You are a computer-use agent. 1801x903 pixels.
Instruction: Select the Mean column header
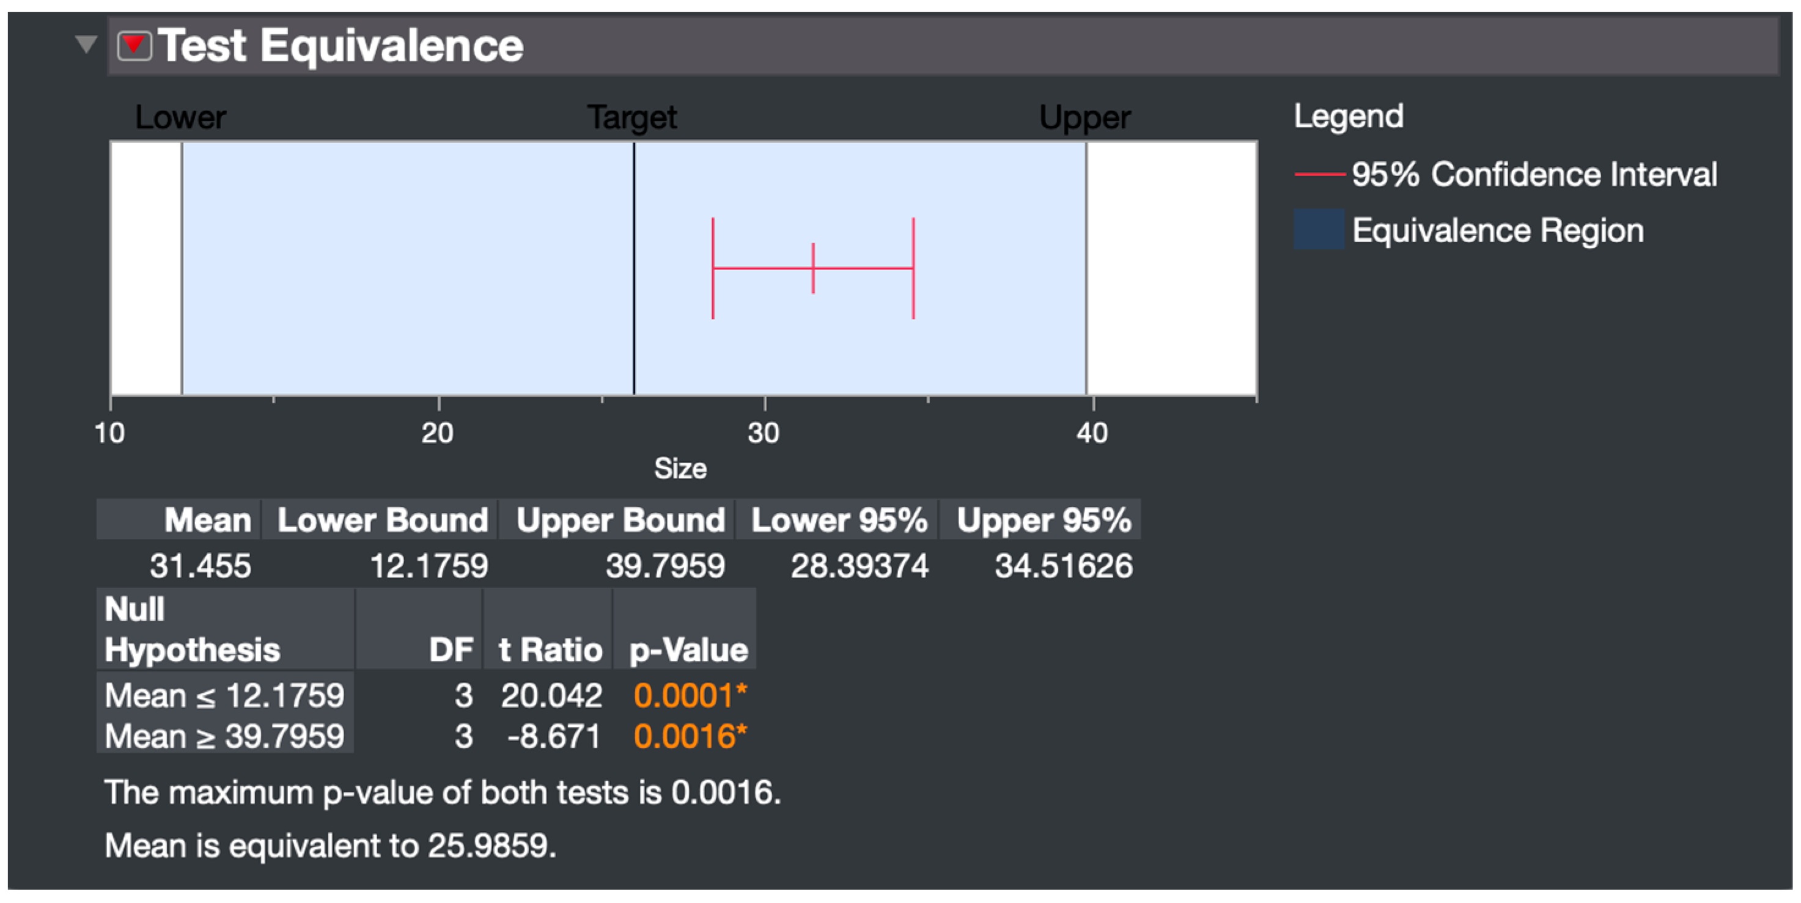coord(207,520)
